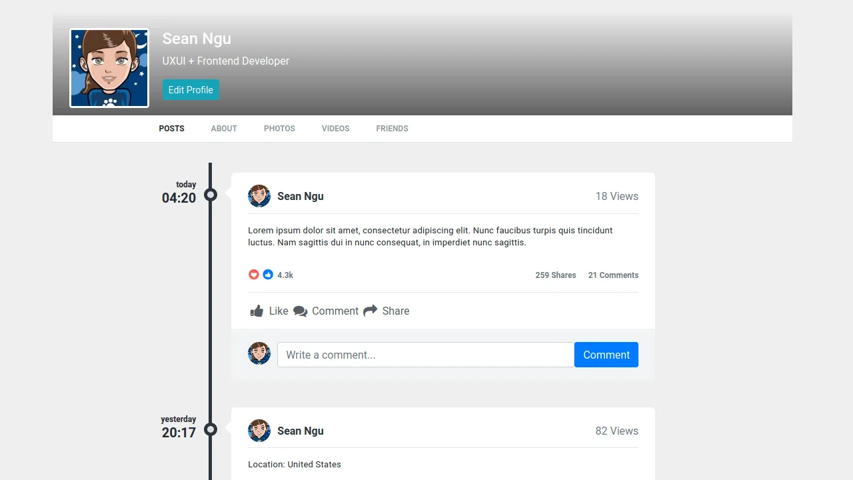853x480 pixels.
Task: Click inside the Write a comment field
Action: click(x=425, y=355)
